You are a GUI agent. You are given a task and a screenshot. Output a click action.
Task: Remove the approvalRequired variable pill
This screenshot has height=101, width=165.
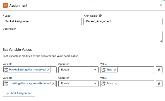point(53,84)
